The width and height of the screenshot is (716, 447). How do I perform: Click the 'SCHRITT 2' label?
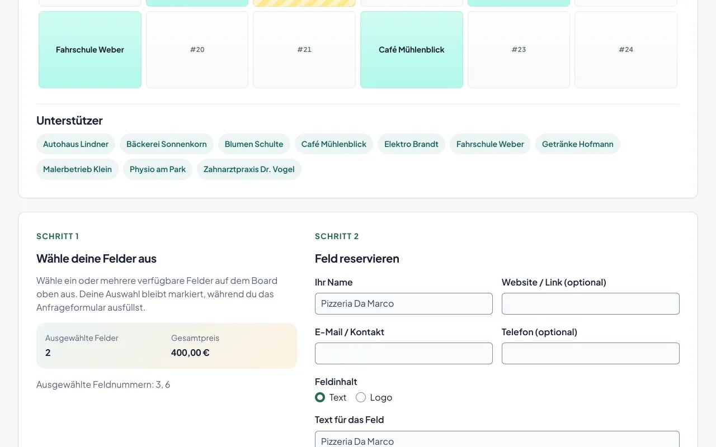[x=337, y=236]
